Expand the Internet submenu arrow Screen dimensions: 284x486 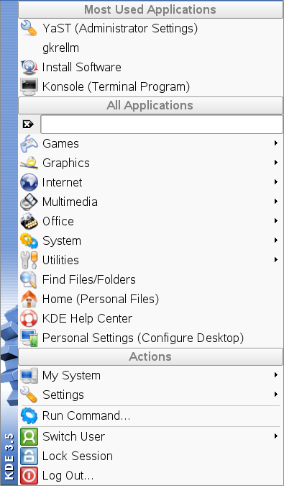275,182
